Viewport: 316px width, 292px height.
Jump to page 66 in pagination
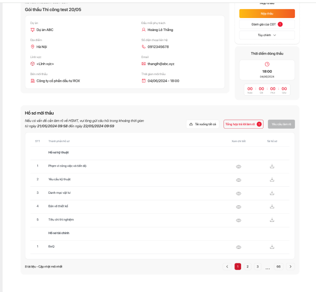pyautogui.click(x=278, y=266)
